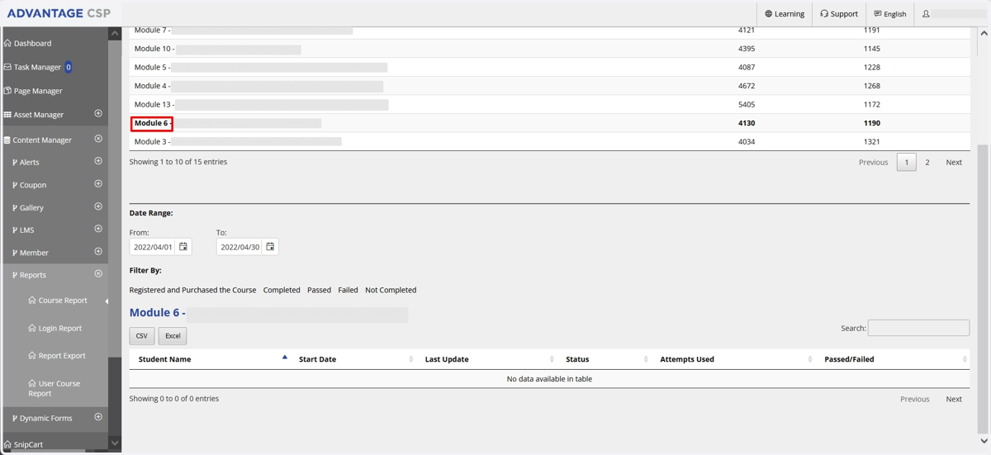The image size is (991, 455).
Task: Expand the Gallery submenu
Action: [98, 206]
